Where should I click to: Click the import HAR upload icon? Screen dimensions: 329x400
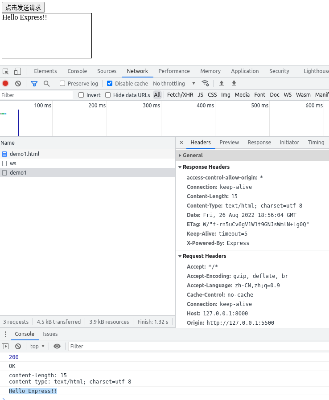click(x=221, y=83)
